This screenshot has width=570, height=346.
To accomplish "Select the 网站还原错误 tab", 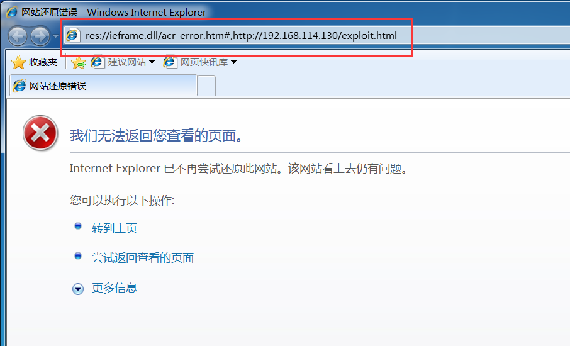I will [103, 86].
